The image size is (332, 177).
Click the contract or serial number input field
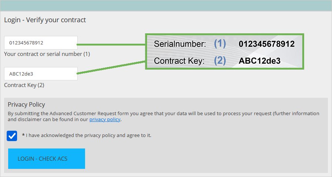(x=41, y=43)
